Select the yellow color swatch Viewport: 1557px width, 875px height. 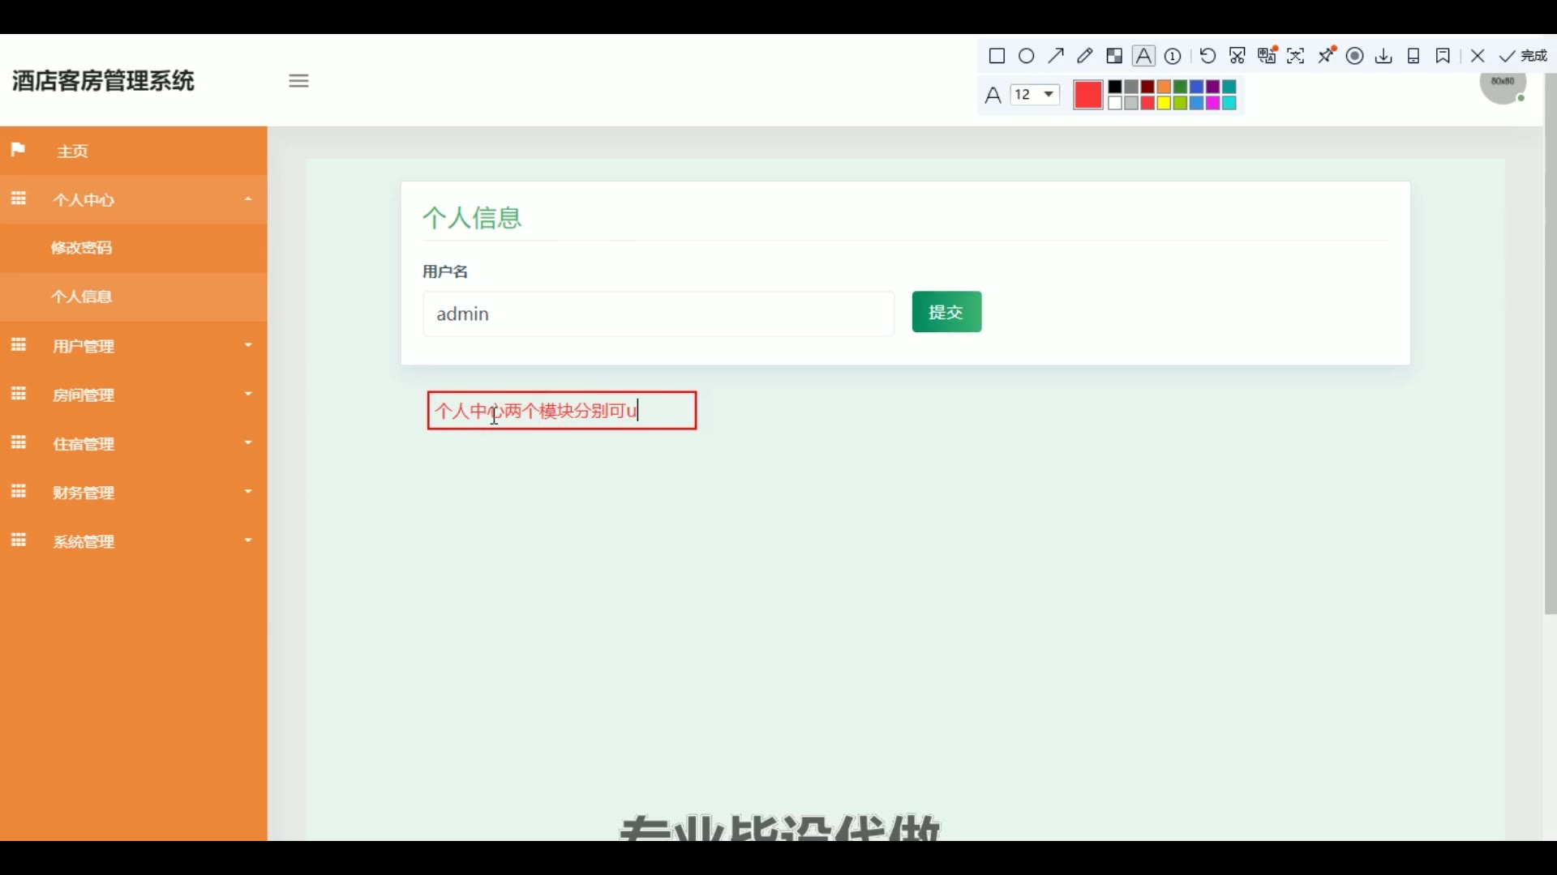[1164, 103]
